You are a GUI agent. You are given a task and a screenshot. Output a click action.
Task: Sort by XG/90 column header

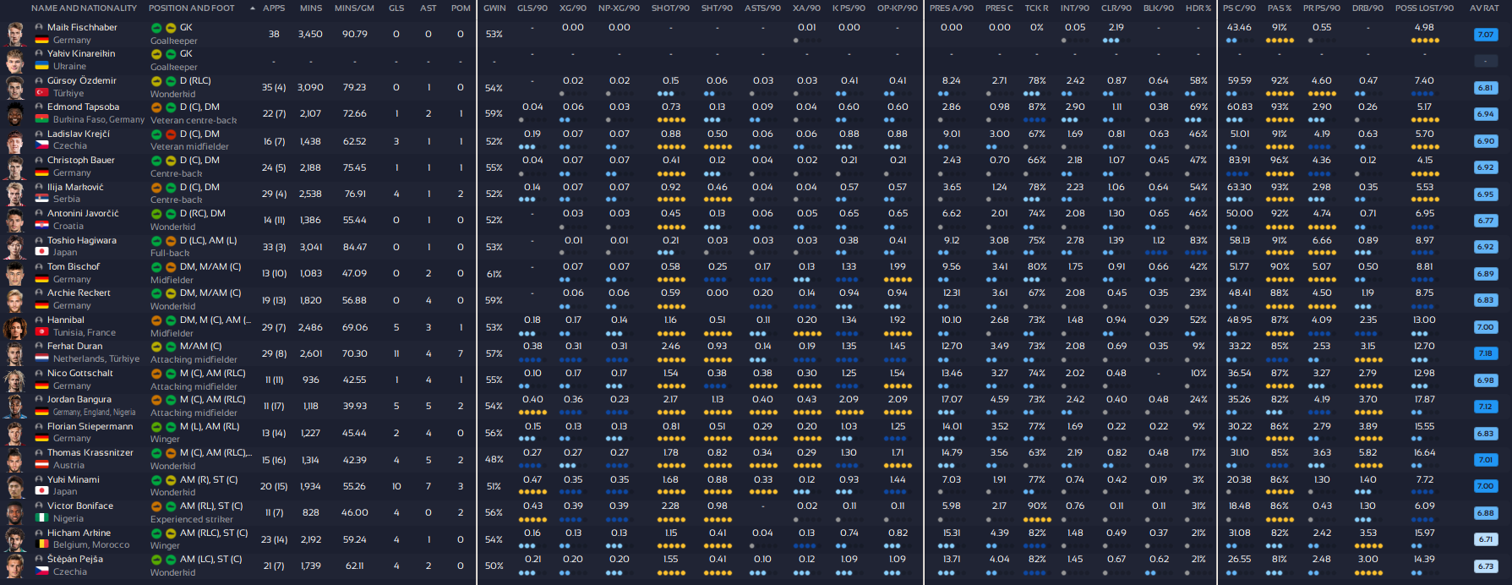(573, 8)
